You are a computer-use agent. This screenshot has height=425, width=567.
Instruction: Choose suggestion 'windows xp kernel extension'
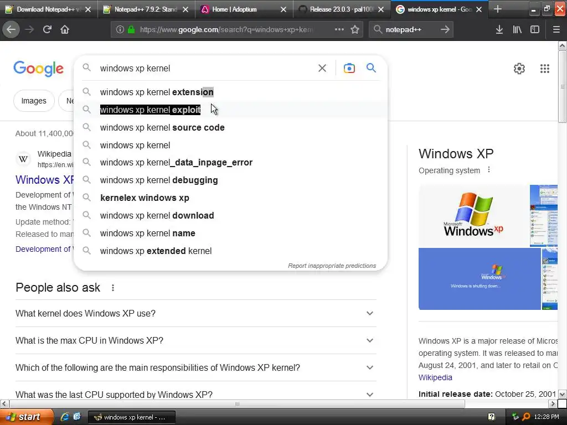[230, 92]
